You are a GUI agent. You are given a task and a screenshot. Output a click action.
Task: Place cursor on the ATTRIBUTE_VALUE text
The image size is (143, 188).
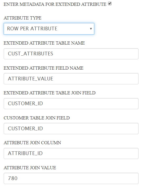click(31, 79)
